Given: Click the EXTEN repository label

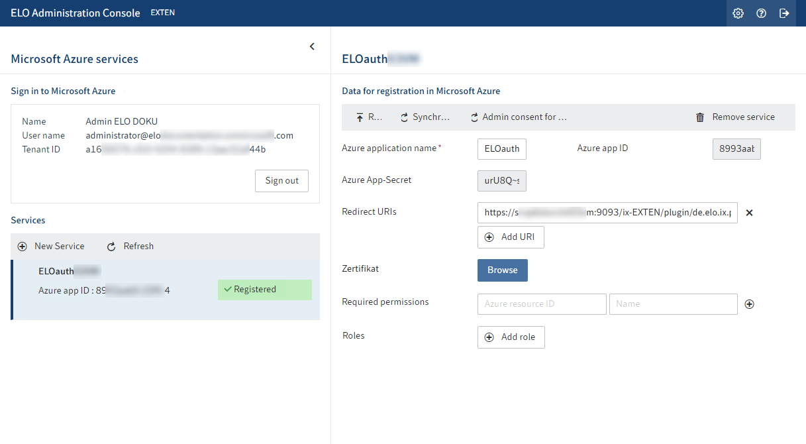Looking at the screenshot, I should (163, 13).
